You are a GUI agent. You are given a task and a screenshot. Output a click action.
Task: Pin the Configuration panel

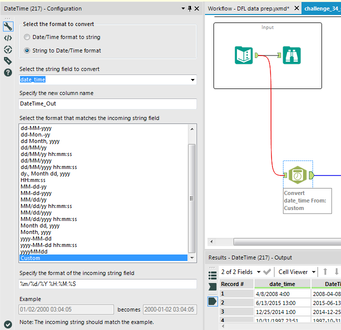point(189,8)
